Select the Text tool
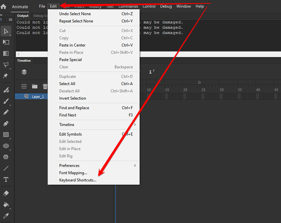 pyautogui.click(x=6, y=179)
